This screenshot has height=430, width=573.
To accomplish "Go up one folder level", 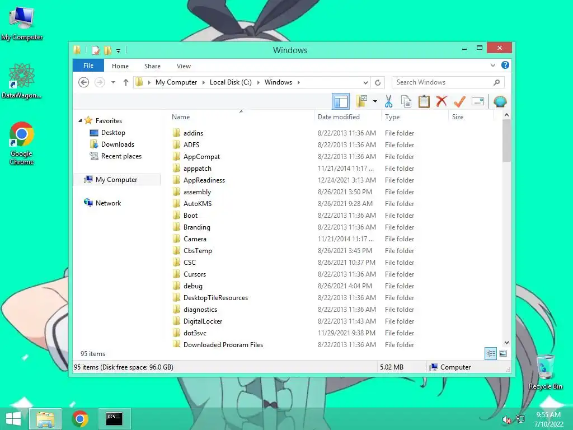I will [x=126, y=82].
